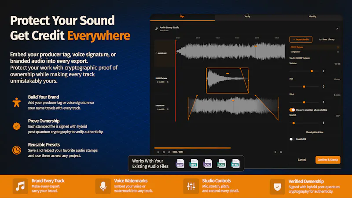352x198 pixels.
Task: Select sample.wav in the right-side track list
Action: coord(314,52)
